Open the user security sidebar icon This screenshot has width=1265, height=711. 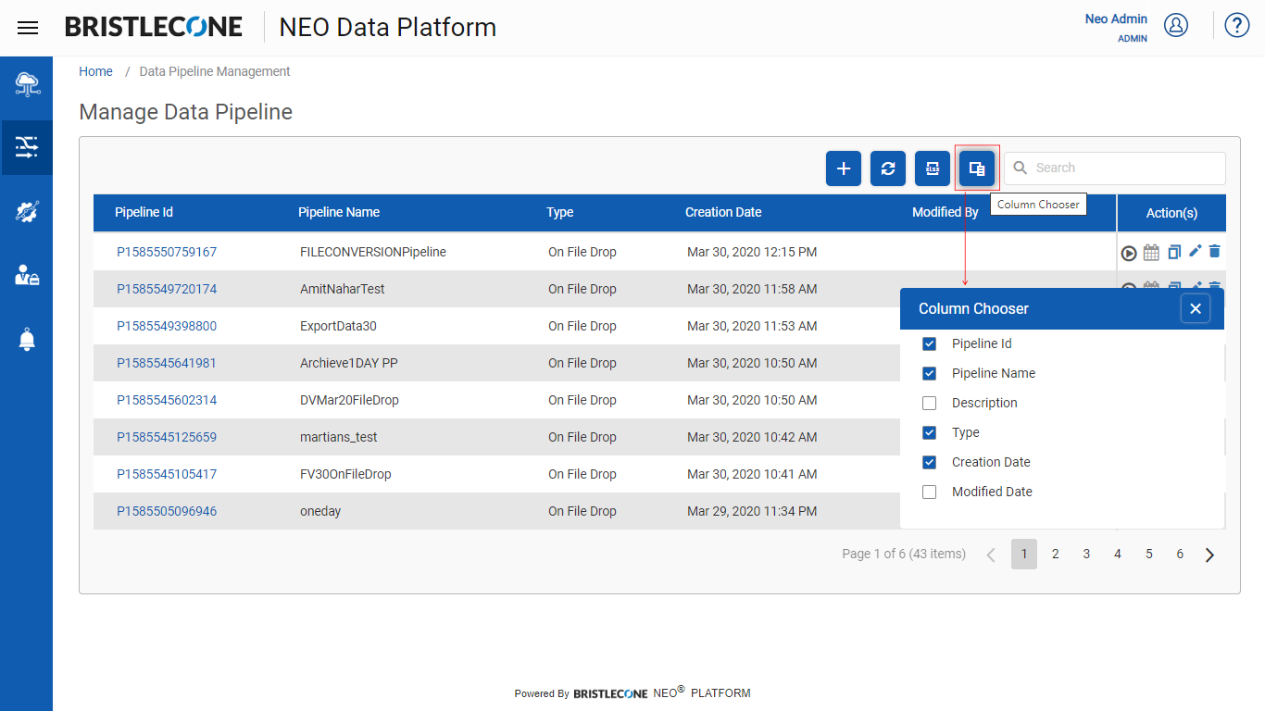[27, 275]
